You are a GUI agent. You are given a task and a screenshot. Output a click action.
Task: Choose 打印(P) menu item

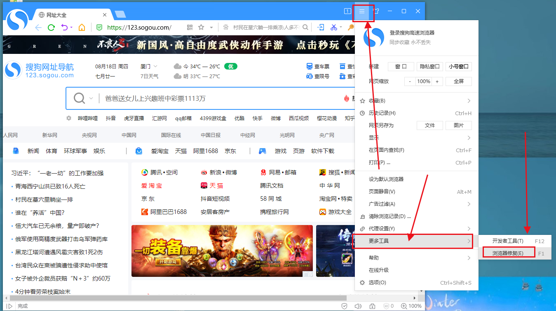pos(417,162)
